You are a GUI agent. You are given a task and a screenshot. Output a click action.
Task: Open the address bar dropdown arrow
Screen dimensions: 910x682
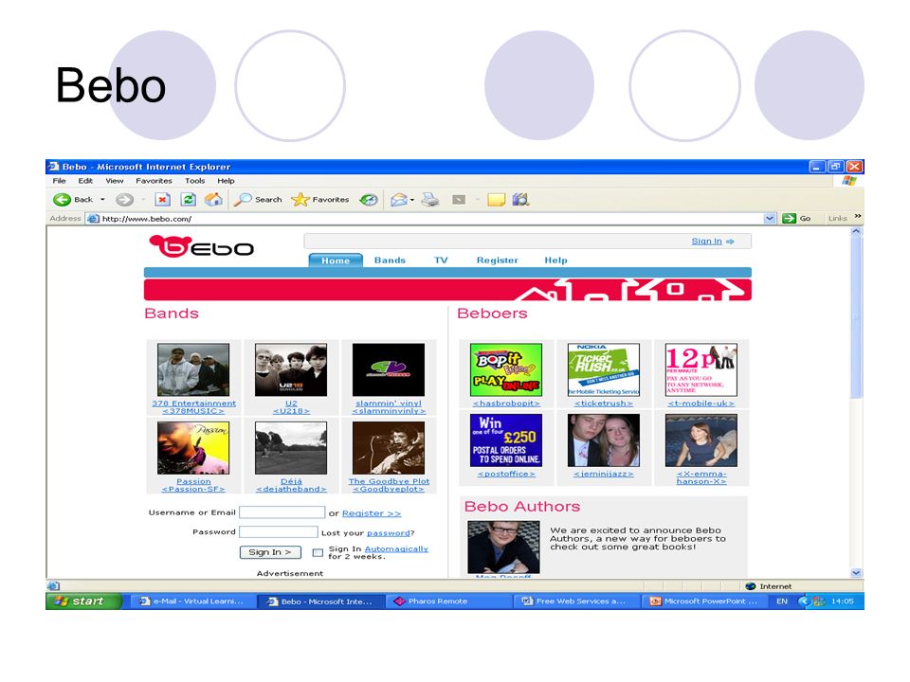770,219
